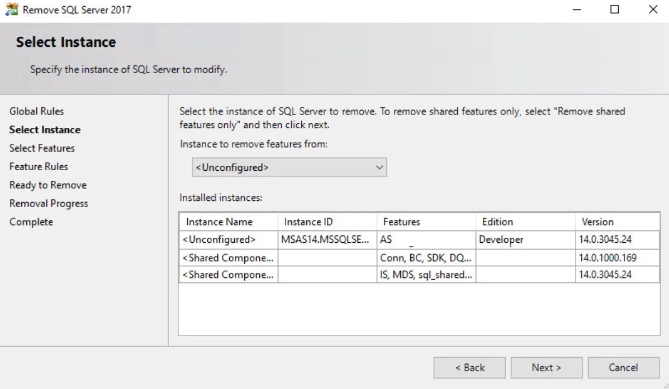
Task: Click the <Unconfigured> combo box
Action: pyautogui.click(x=290, y=167)
